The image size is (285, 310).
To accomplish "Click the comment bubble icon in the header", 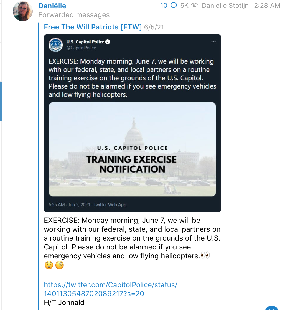I will 174,5.
